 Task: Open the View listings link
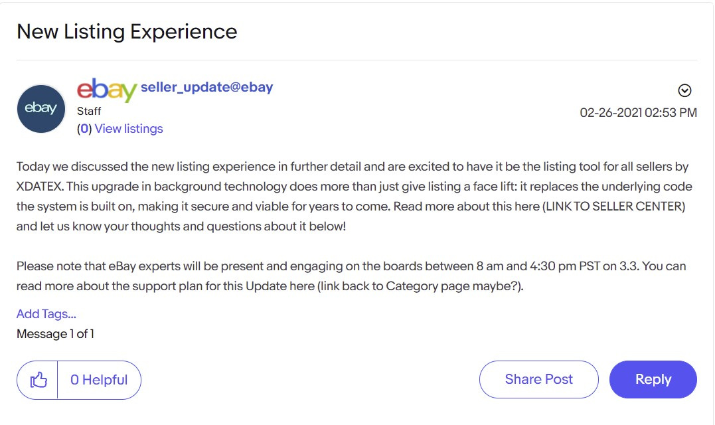point(129,129)
